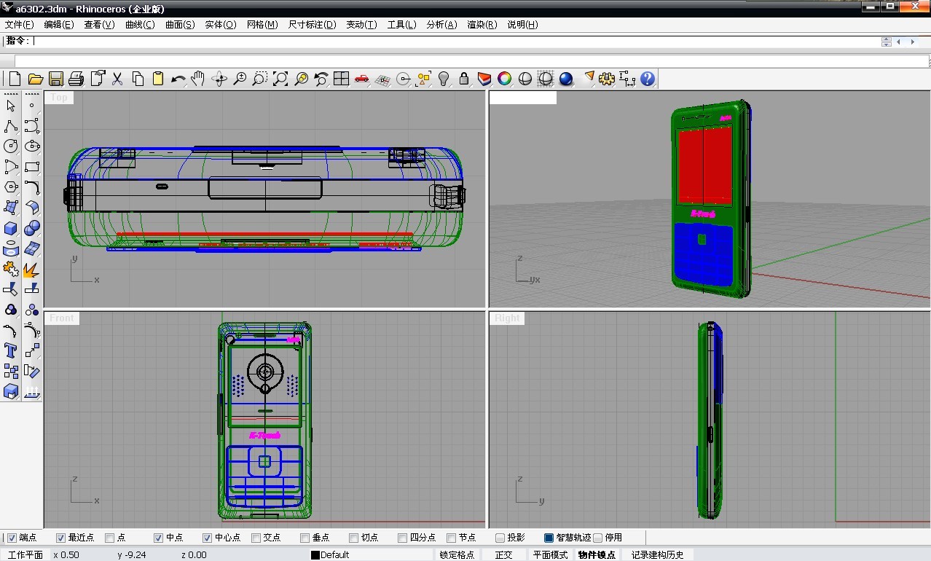Save the model with the floppy disk icon
This screenshot has width=931, height=561.
coord(55,79)
